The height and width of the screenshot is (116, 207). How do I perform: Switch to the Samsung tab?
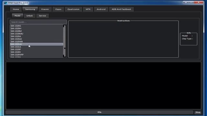pyautogui.click(x=30, y=9)
